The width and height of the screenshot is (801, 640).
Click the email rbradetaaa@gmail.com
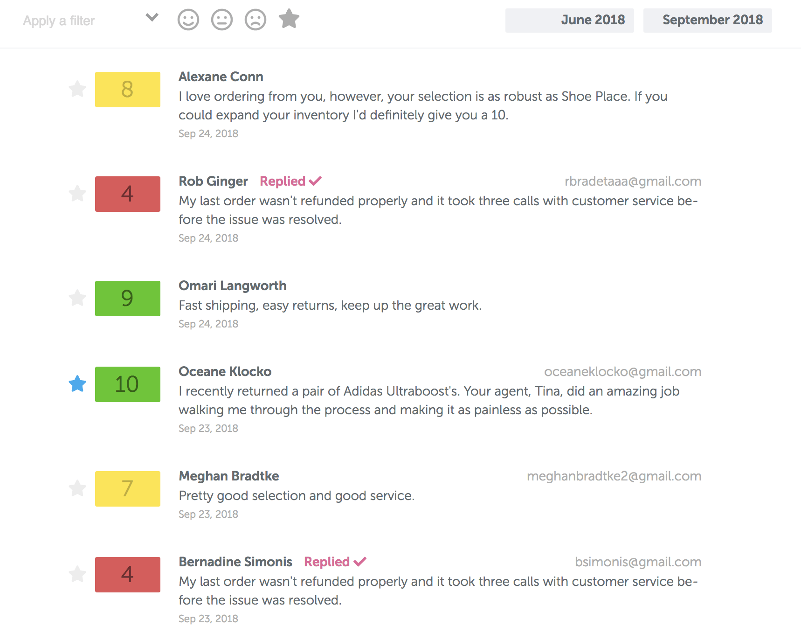[633, 181]
